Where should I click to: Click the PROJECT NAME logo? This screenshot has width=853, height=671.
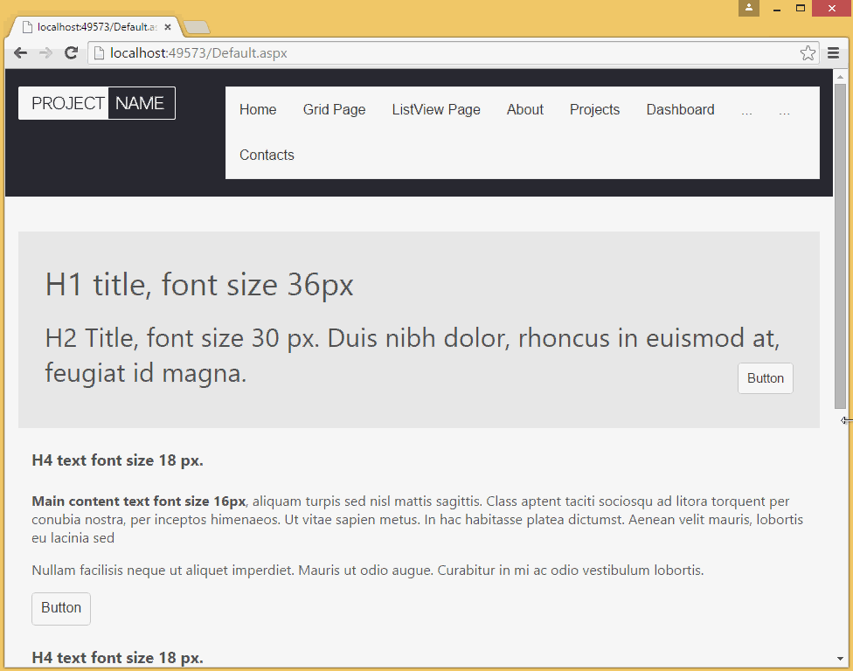[96, 102]
